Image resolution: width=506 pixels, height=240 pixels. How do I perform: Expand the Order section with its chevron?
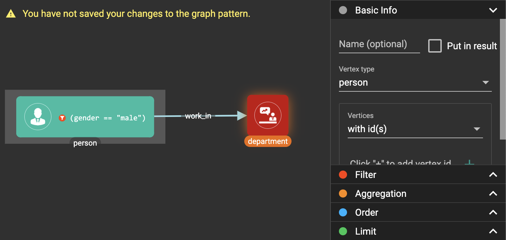tap(493, 212)
